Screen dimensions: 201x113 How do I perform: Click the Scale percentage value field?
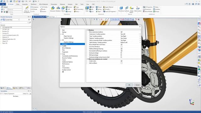click(130, 53)
